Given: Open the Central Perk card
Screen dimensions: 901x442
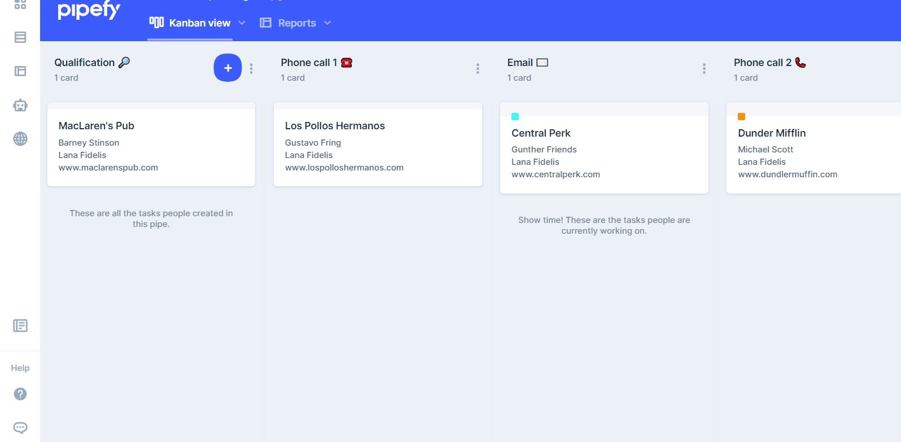Looking at the screenshot, I should coord(604,148).
